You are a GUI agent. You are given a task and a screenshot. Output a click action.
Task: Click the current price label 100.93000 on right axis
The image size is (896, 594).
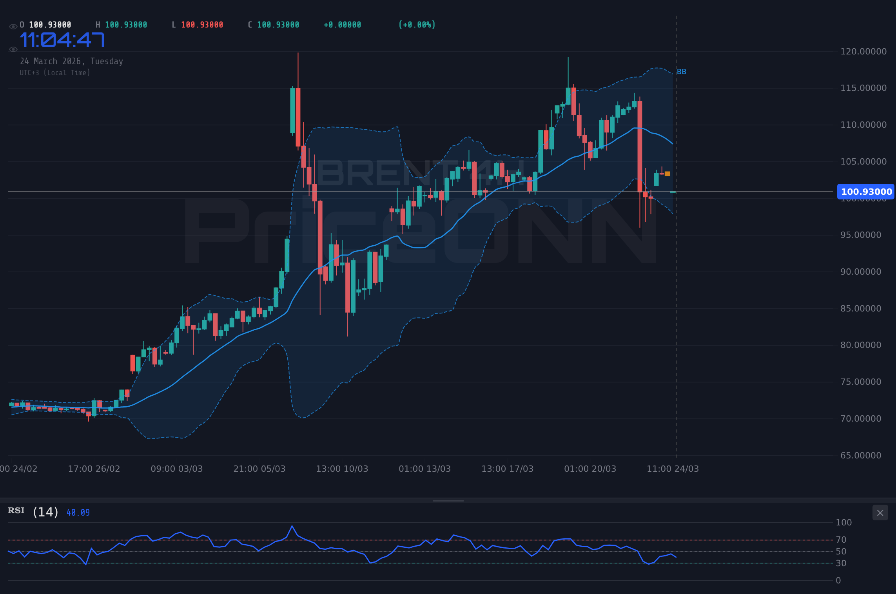tap(865, 192)
